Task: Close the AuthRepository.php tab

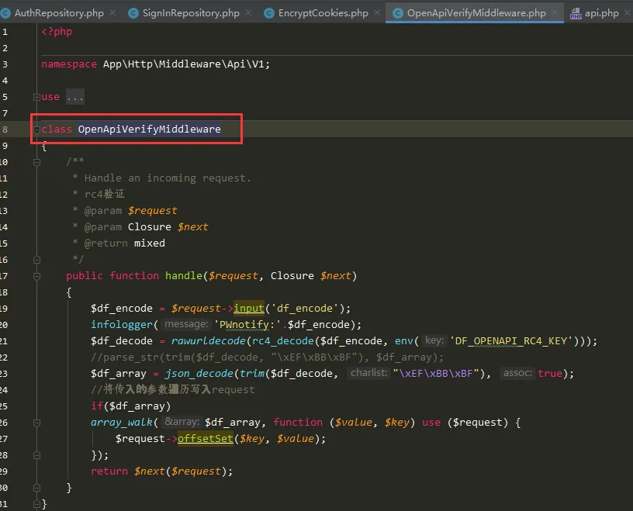Action: click(x=111, y=13)
